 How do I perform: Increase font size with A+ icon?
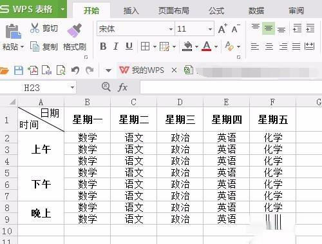tap(222, 28)
